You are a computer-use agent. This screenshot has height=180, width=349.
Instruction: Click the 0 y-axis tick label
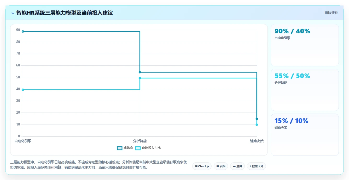pos(19,136)
